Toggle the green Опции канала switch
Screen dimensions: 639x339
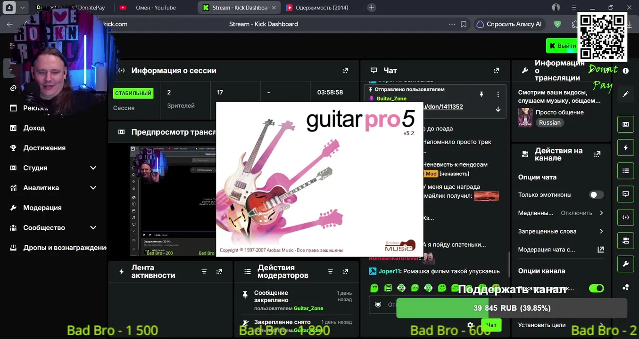point(597,288)
